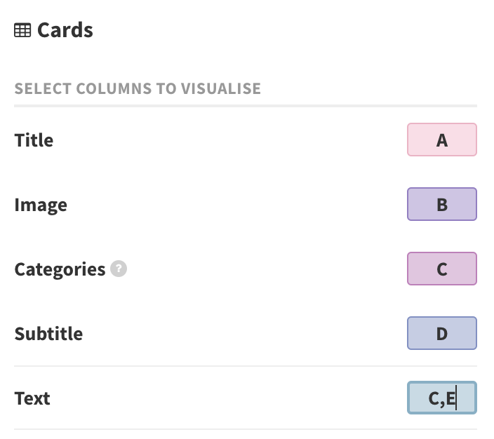Viewport: 494px width, 439px height.
Task: Select the pink column A swatch
Action: pos(441,140)
